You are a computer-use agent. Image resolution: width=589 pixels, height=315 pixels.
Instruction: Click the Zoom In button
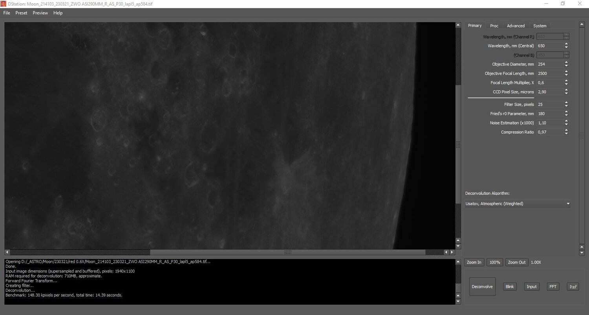click(x=474, y=262)
